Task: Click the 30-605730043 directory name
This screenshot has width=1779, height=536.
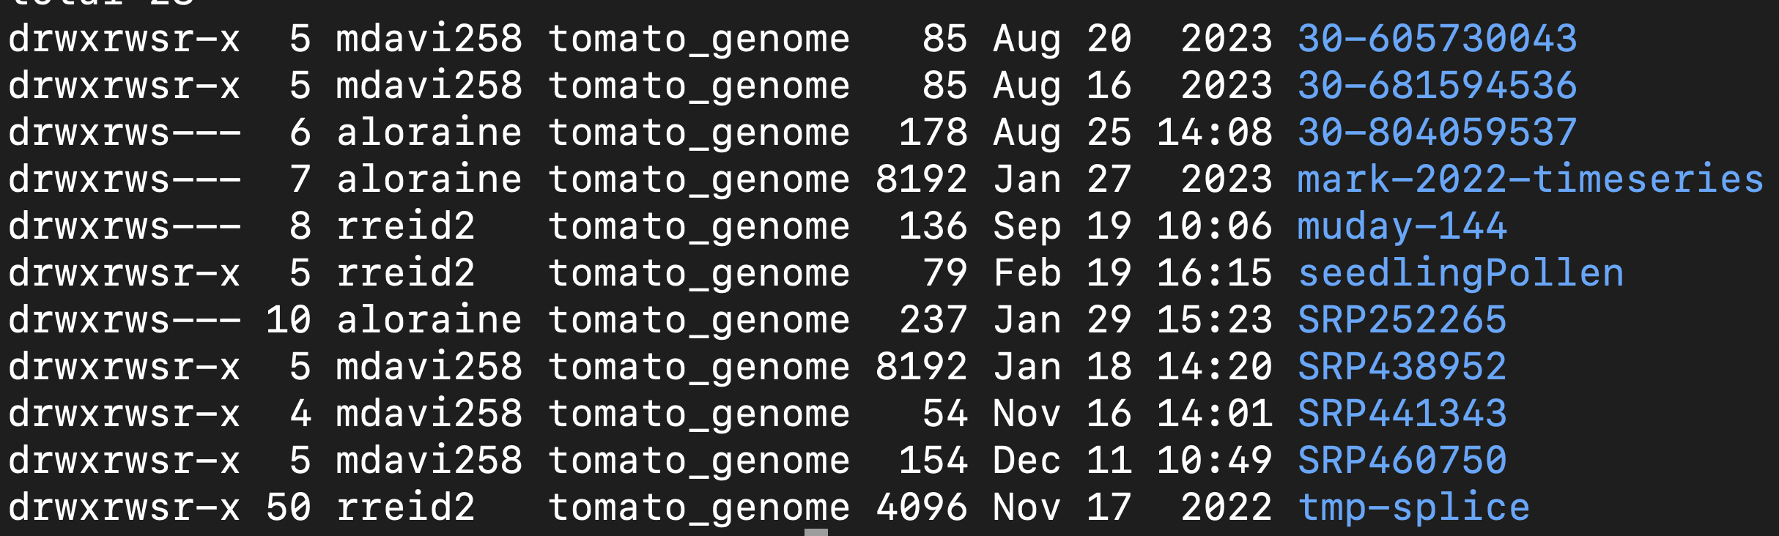Action: [x=1437, y=39]
